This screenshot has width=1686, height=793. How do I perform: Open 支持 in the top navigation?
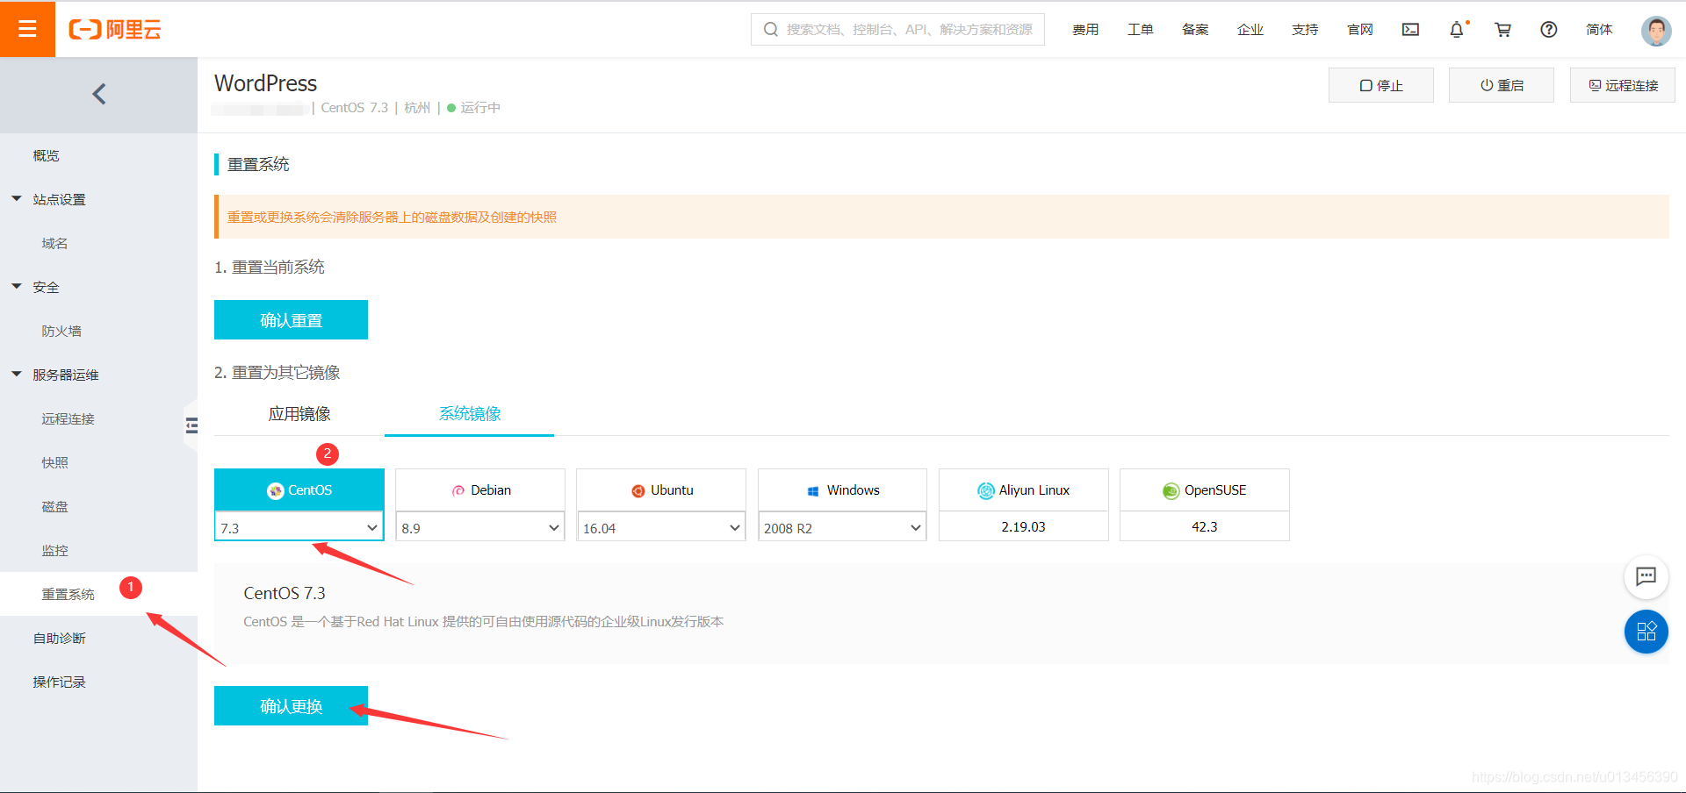pyautogui.click(x=1305, y=30)
